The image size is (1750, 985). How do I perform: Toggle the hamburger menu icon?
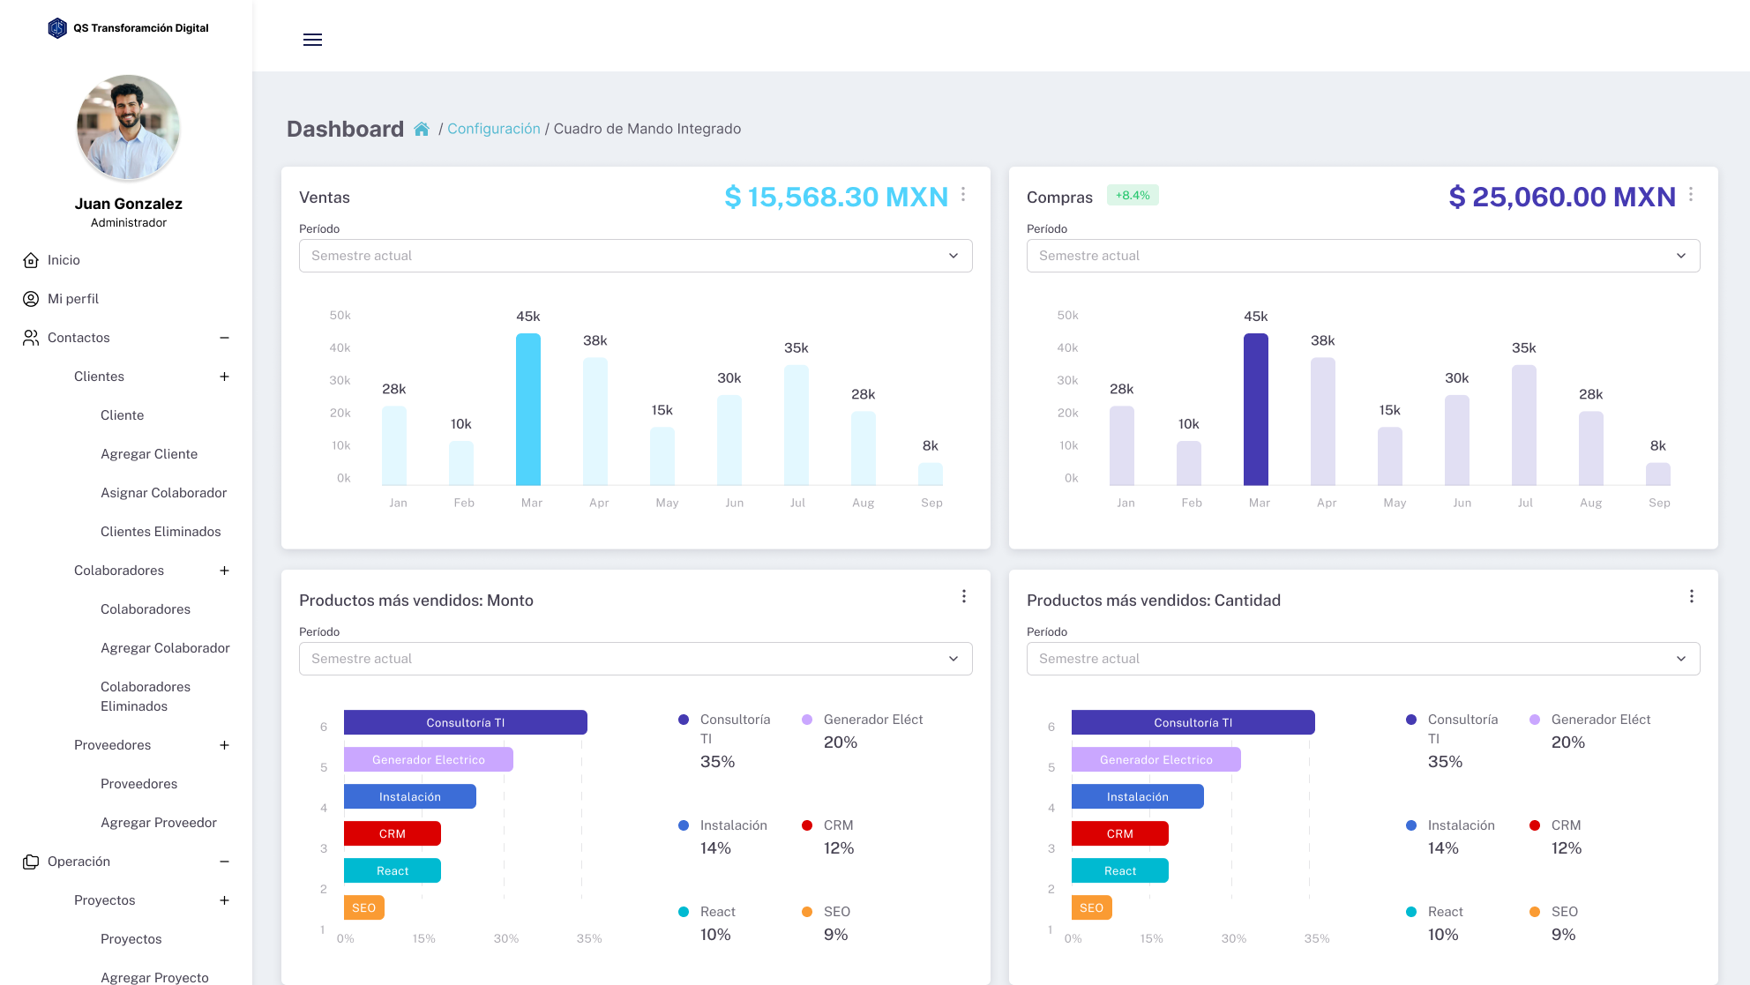[312, 40]
